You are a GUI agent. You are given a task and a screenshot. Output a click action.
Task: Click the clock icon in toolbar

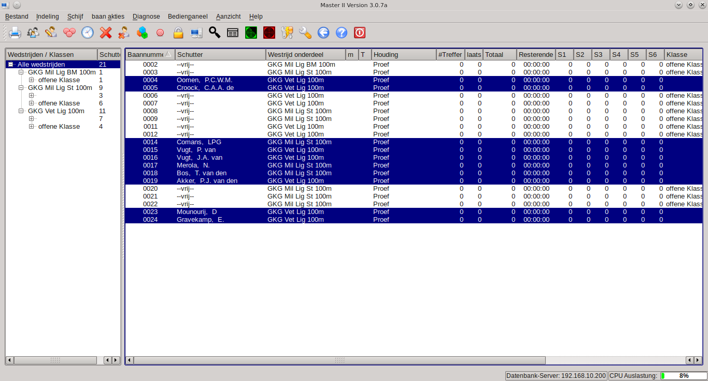click(x=88, y=33)
